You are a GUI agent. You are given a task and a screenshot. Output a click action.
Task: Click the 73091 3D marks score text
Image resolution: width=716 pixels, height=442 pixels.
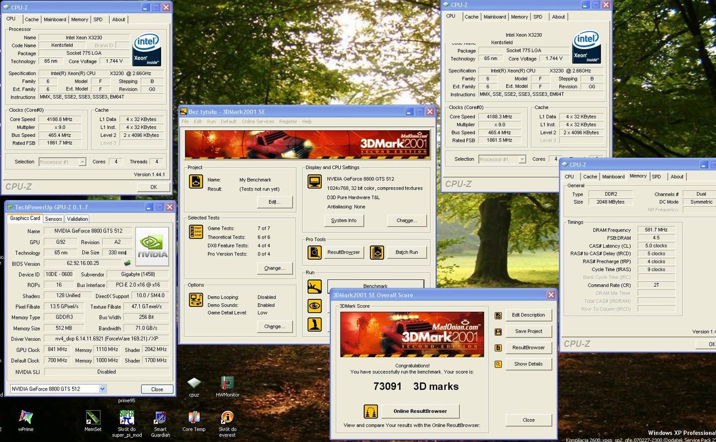[416, 386]
